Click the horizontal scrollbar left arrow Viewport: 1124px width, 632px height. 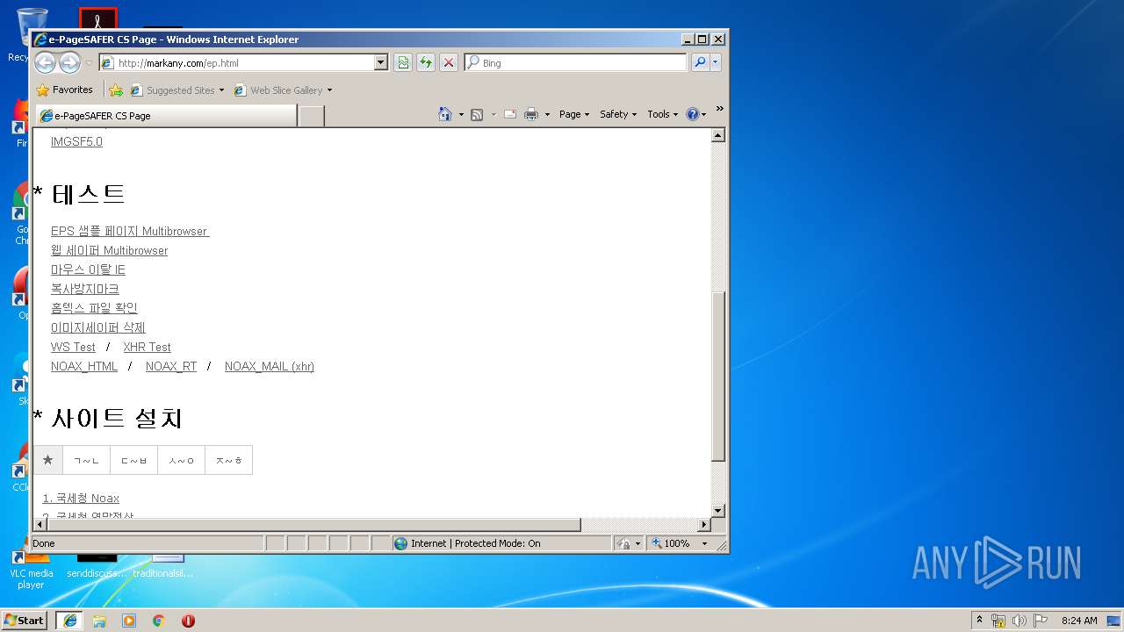tap(40, 525)
